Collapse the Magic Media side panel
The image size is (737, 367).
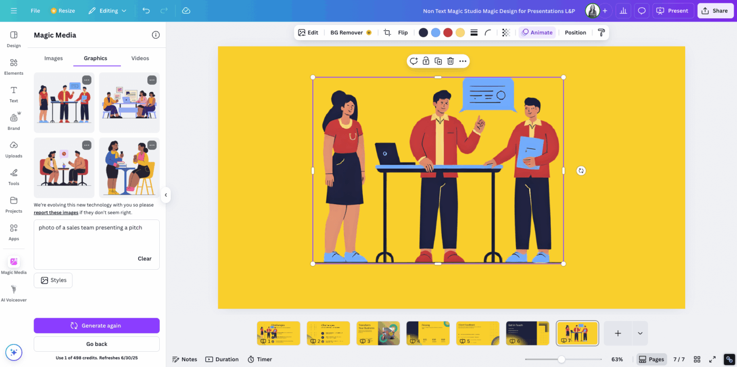(x=166, y=195)
